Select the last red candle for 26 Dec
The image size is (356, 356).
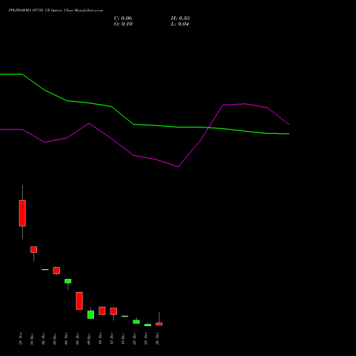click(x=159, y=324)
